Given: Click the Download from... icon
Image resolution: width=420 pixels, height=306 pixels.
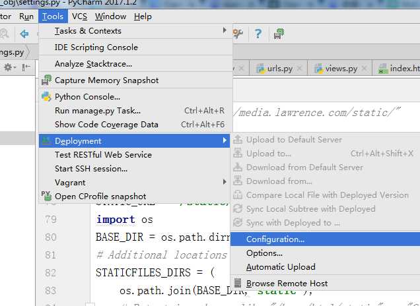Looking at the screenshot, I should (x=238, y=181).
